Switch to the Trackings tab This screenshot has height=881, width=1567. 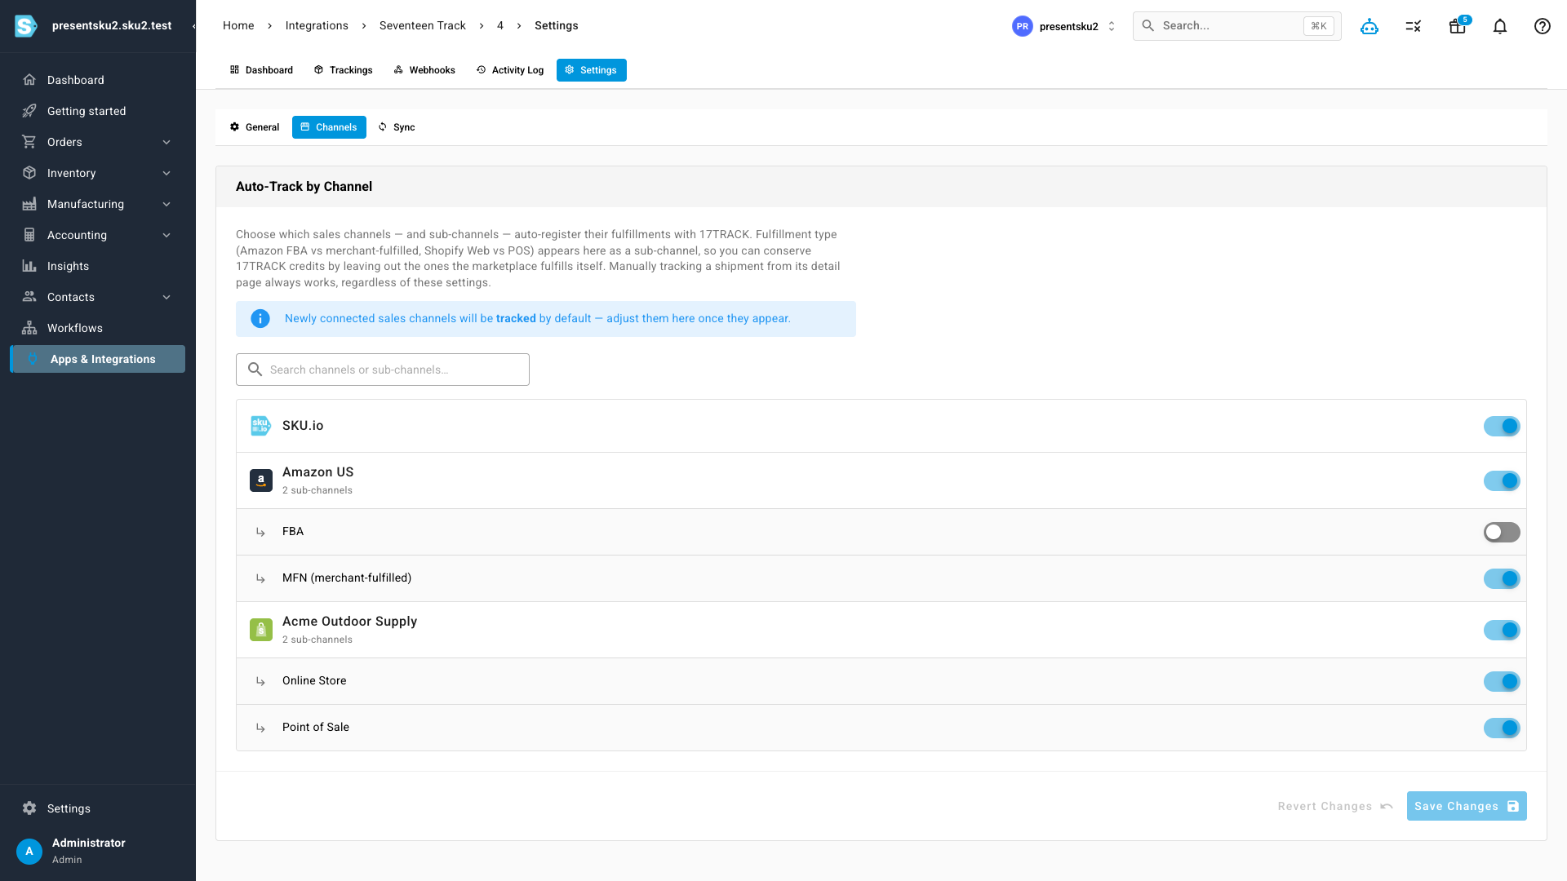click(x=344, y=70)
